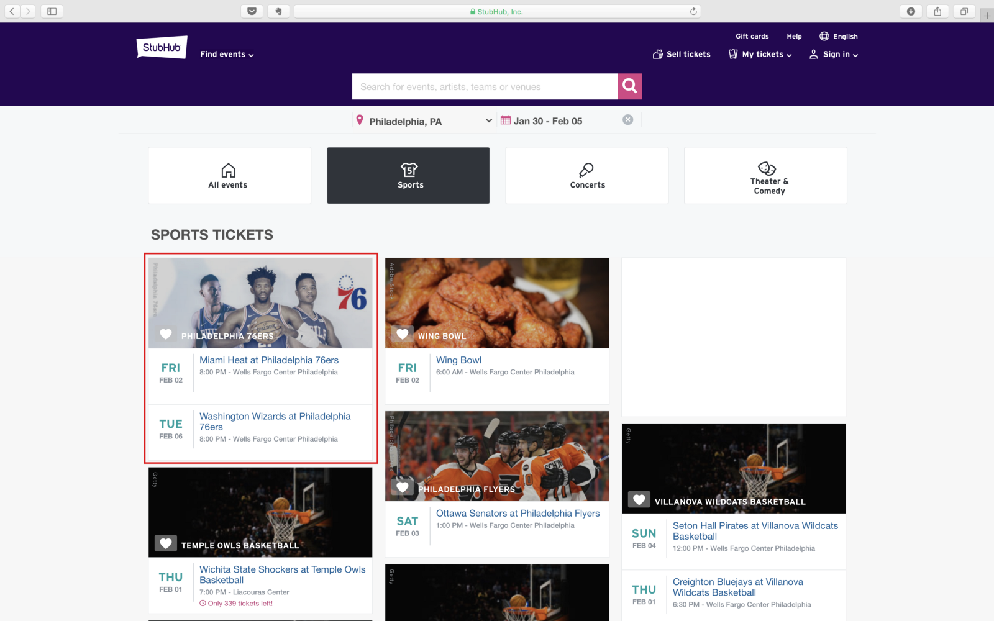Click the Villanova Wildcats Basketball hoop image
Image resolution: width=994 pixels, height=621 pixels.
(734, 468)
